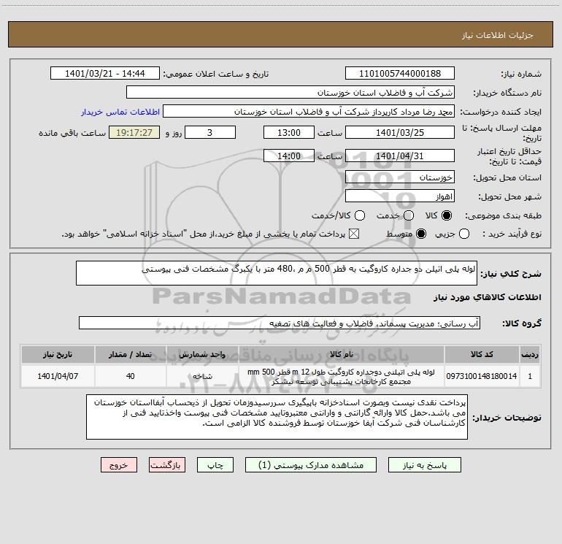Click product code 0973100148180014 cell
The image size is (562, 544).
pyautogui.click(x=482, y=376)
